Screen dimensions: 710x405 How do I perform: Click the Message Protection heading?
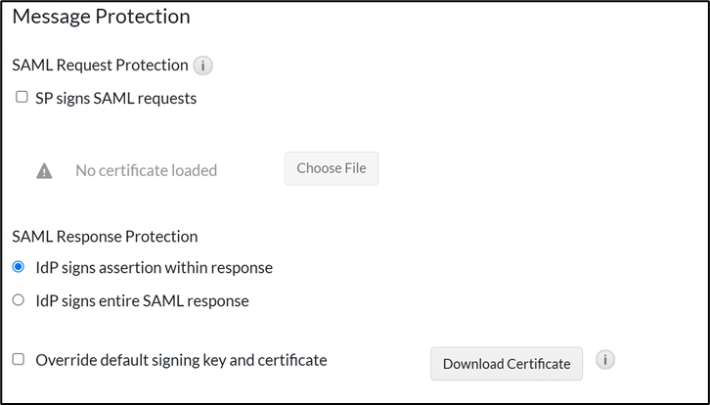pyautogui.click(x=101, y=17)
